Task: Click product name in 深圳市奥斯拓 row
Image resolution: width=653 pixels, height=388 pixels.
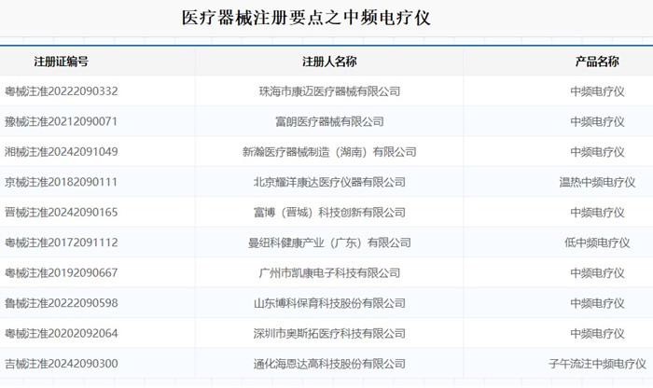Action: tap(597, 333)
